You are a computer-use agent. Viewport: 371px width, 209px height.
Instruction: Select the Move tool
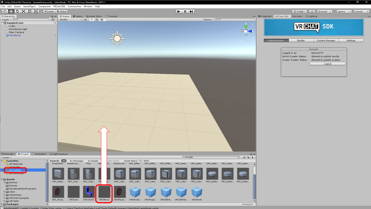coord(11,11)
